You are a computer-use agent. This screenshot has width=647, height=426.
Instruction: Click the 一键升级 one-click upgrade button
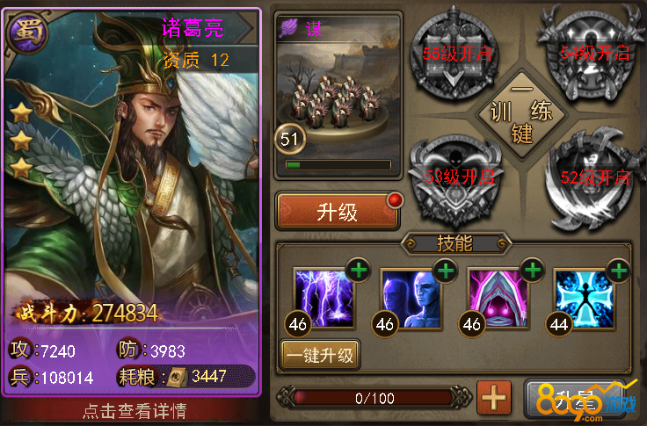click(x=320, y=355)
